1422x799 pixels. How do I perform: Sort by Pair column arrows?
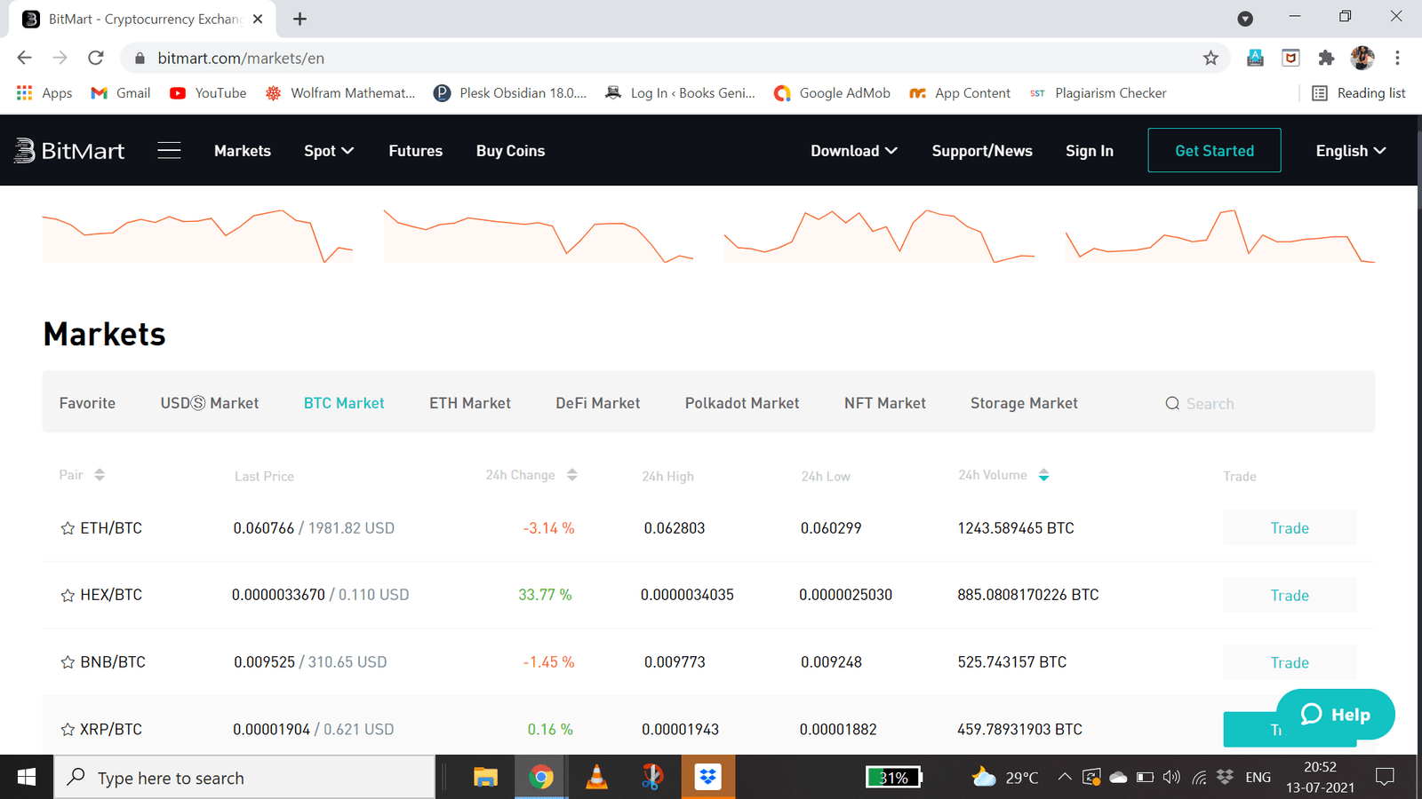[x=100, y=475]
